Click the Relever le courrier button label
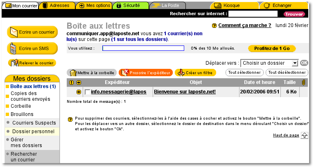 [x=36, y=63]
